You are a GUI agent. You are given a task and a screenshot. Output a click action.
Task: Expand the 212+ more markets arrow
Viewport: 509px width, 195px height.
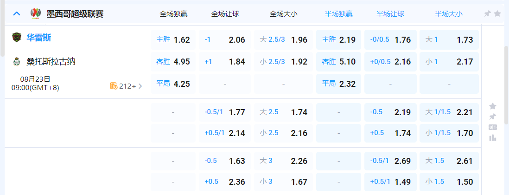[x=140, y=85]
